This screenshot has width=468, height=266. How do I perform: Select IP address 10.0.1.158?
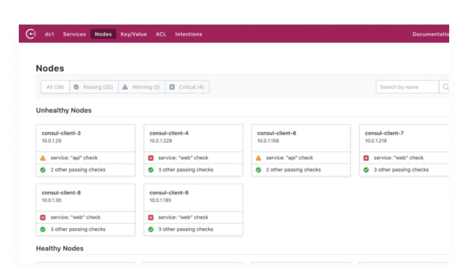(x=268, y=141)
